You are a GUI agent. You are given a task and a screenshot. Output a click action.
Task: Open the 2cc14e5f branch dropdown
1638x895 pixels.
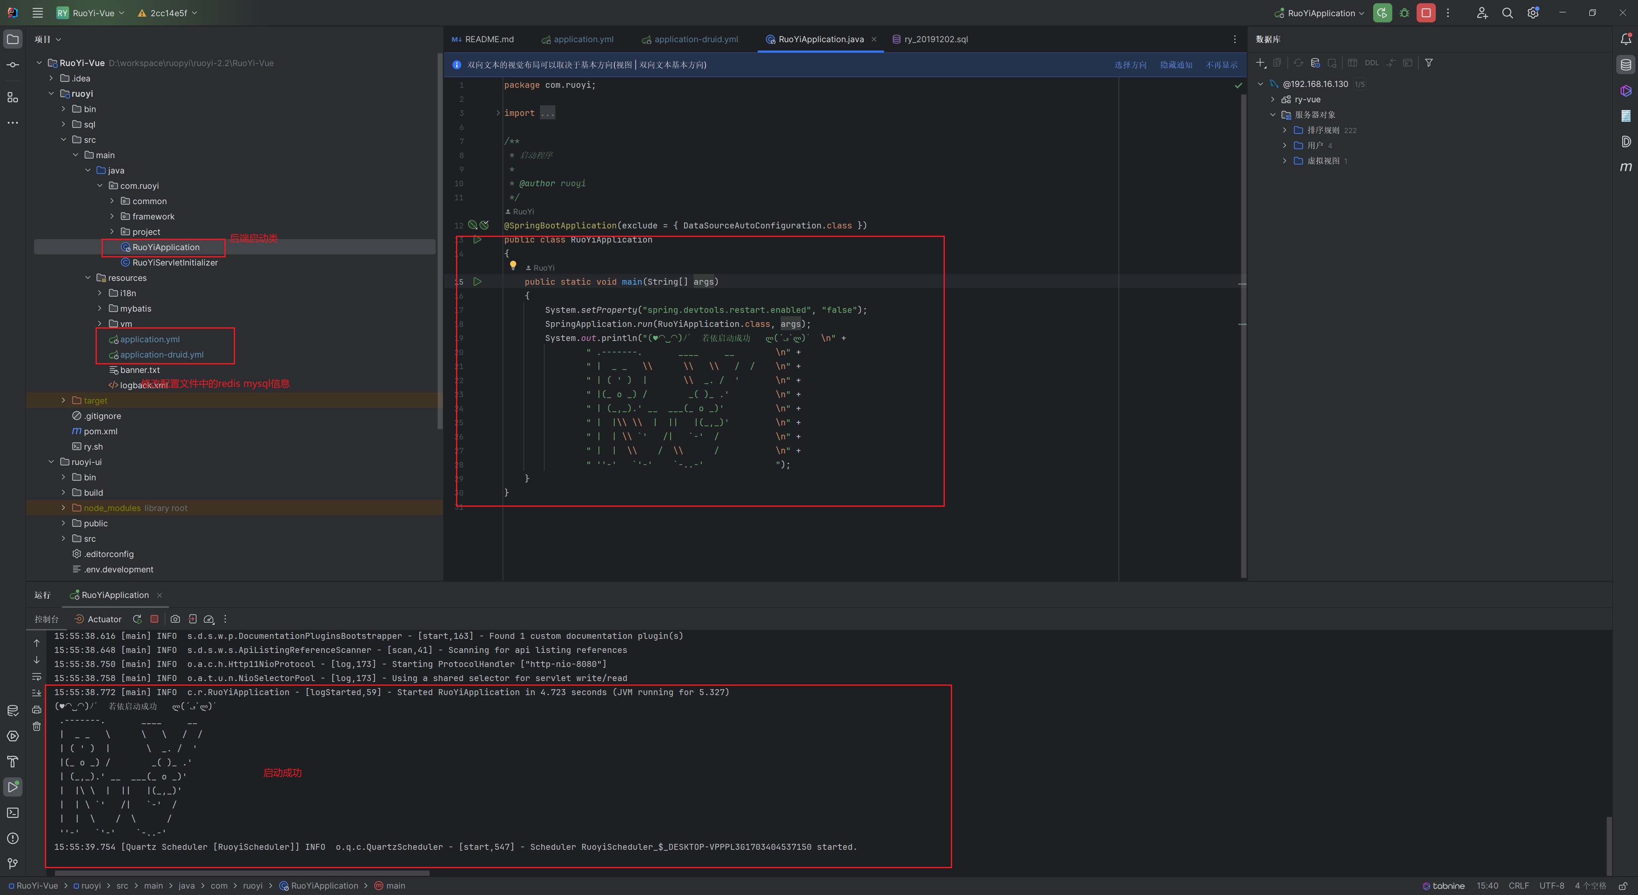pos(167,13)
